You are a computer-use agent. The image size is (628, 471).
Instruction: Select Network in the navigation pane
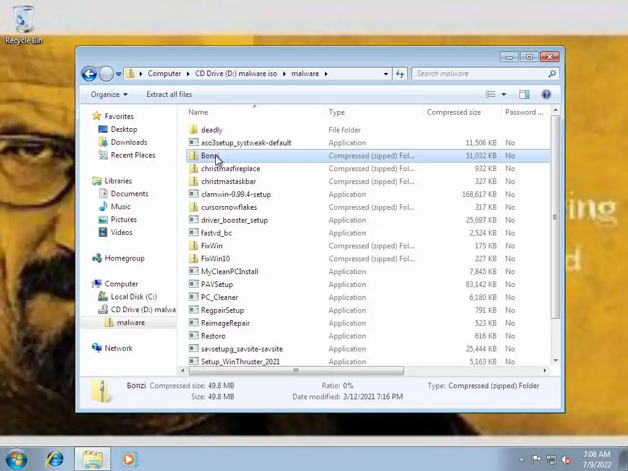(118, 348)
